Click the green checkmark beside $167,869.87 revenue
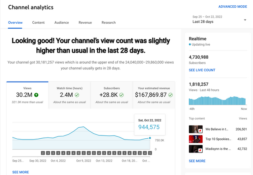This screenshot has height=175, width=253. 170,95
